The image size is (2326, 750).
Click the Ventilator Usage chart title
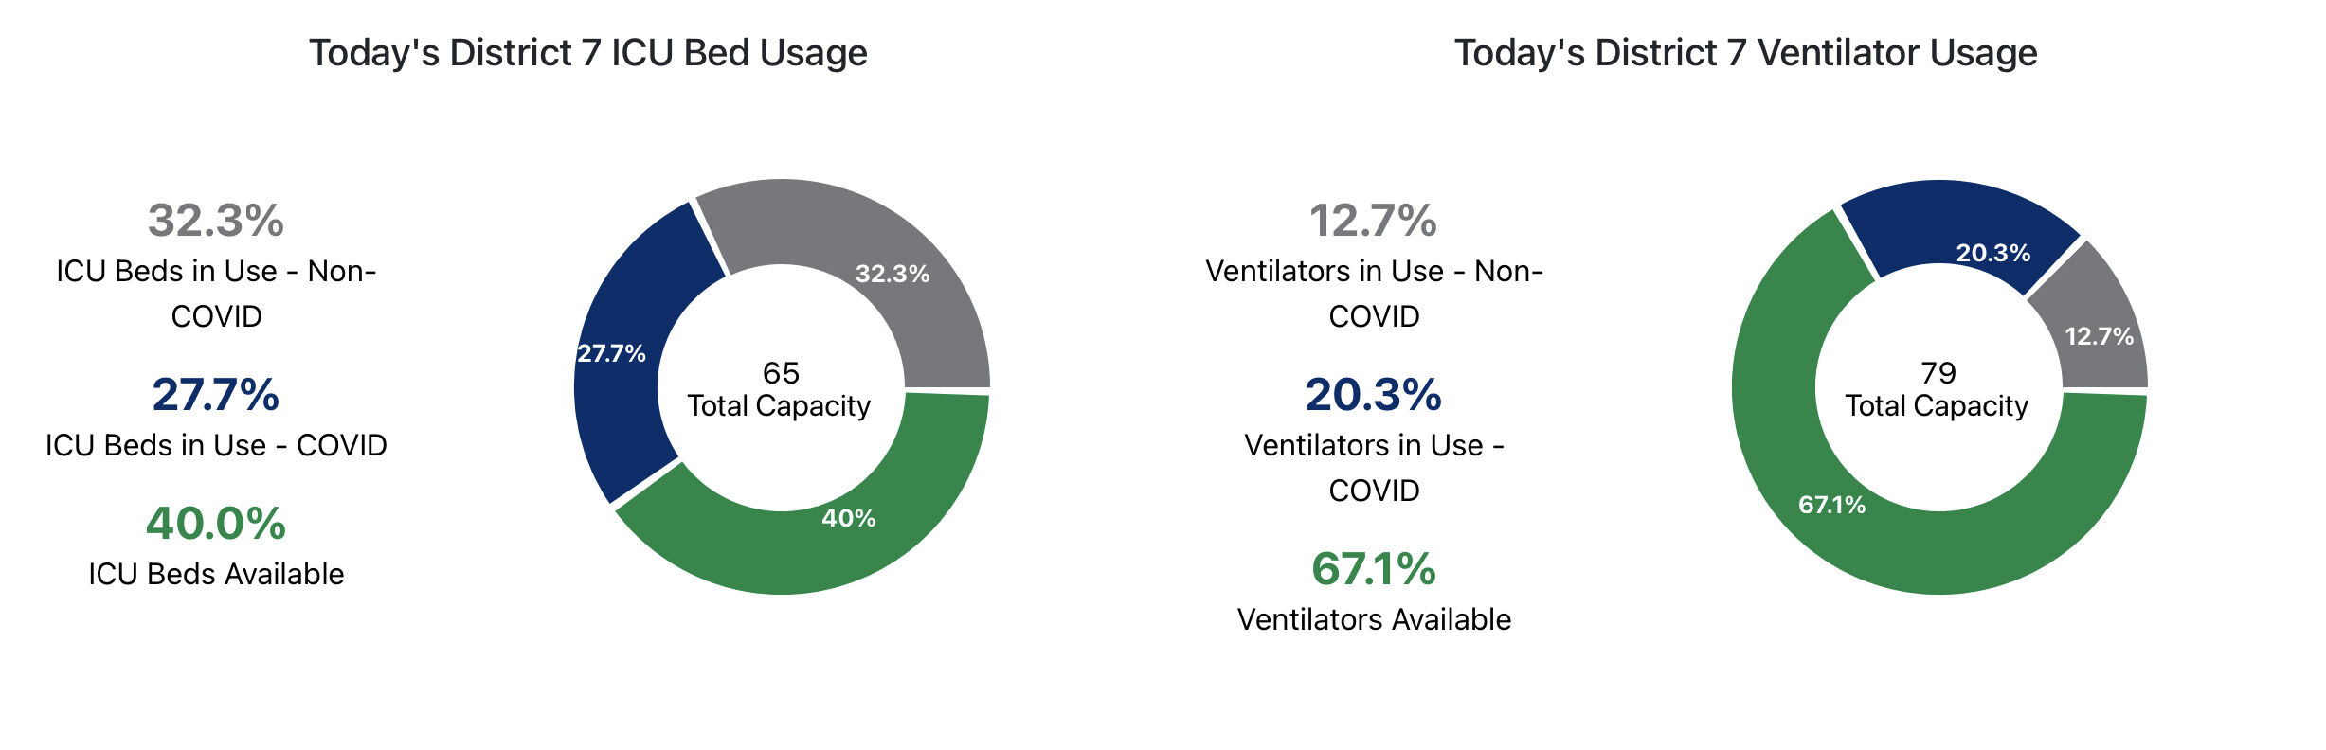[x=1745, y=53]
